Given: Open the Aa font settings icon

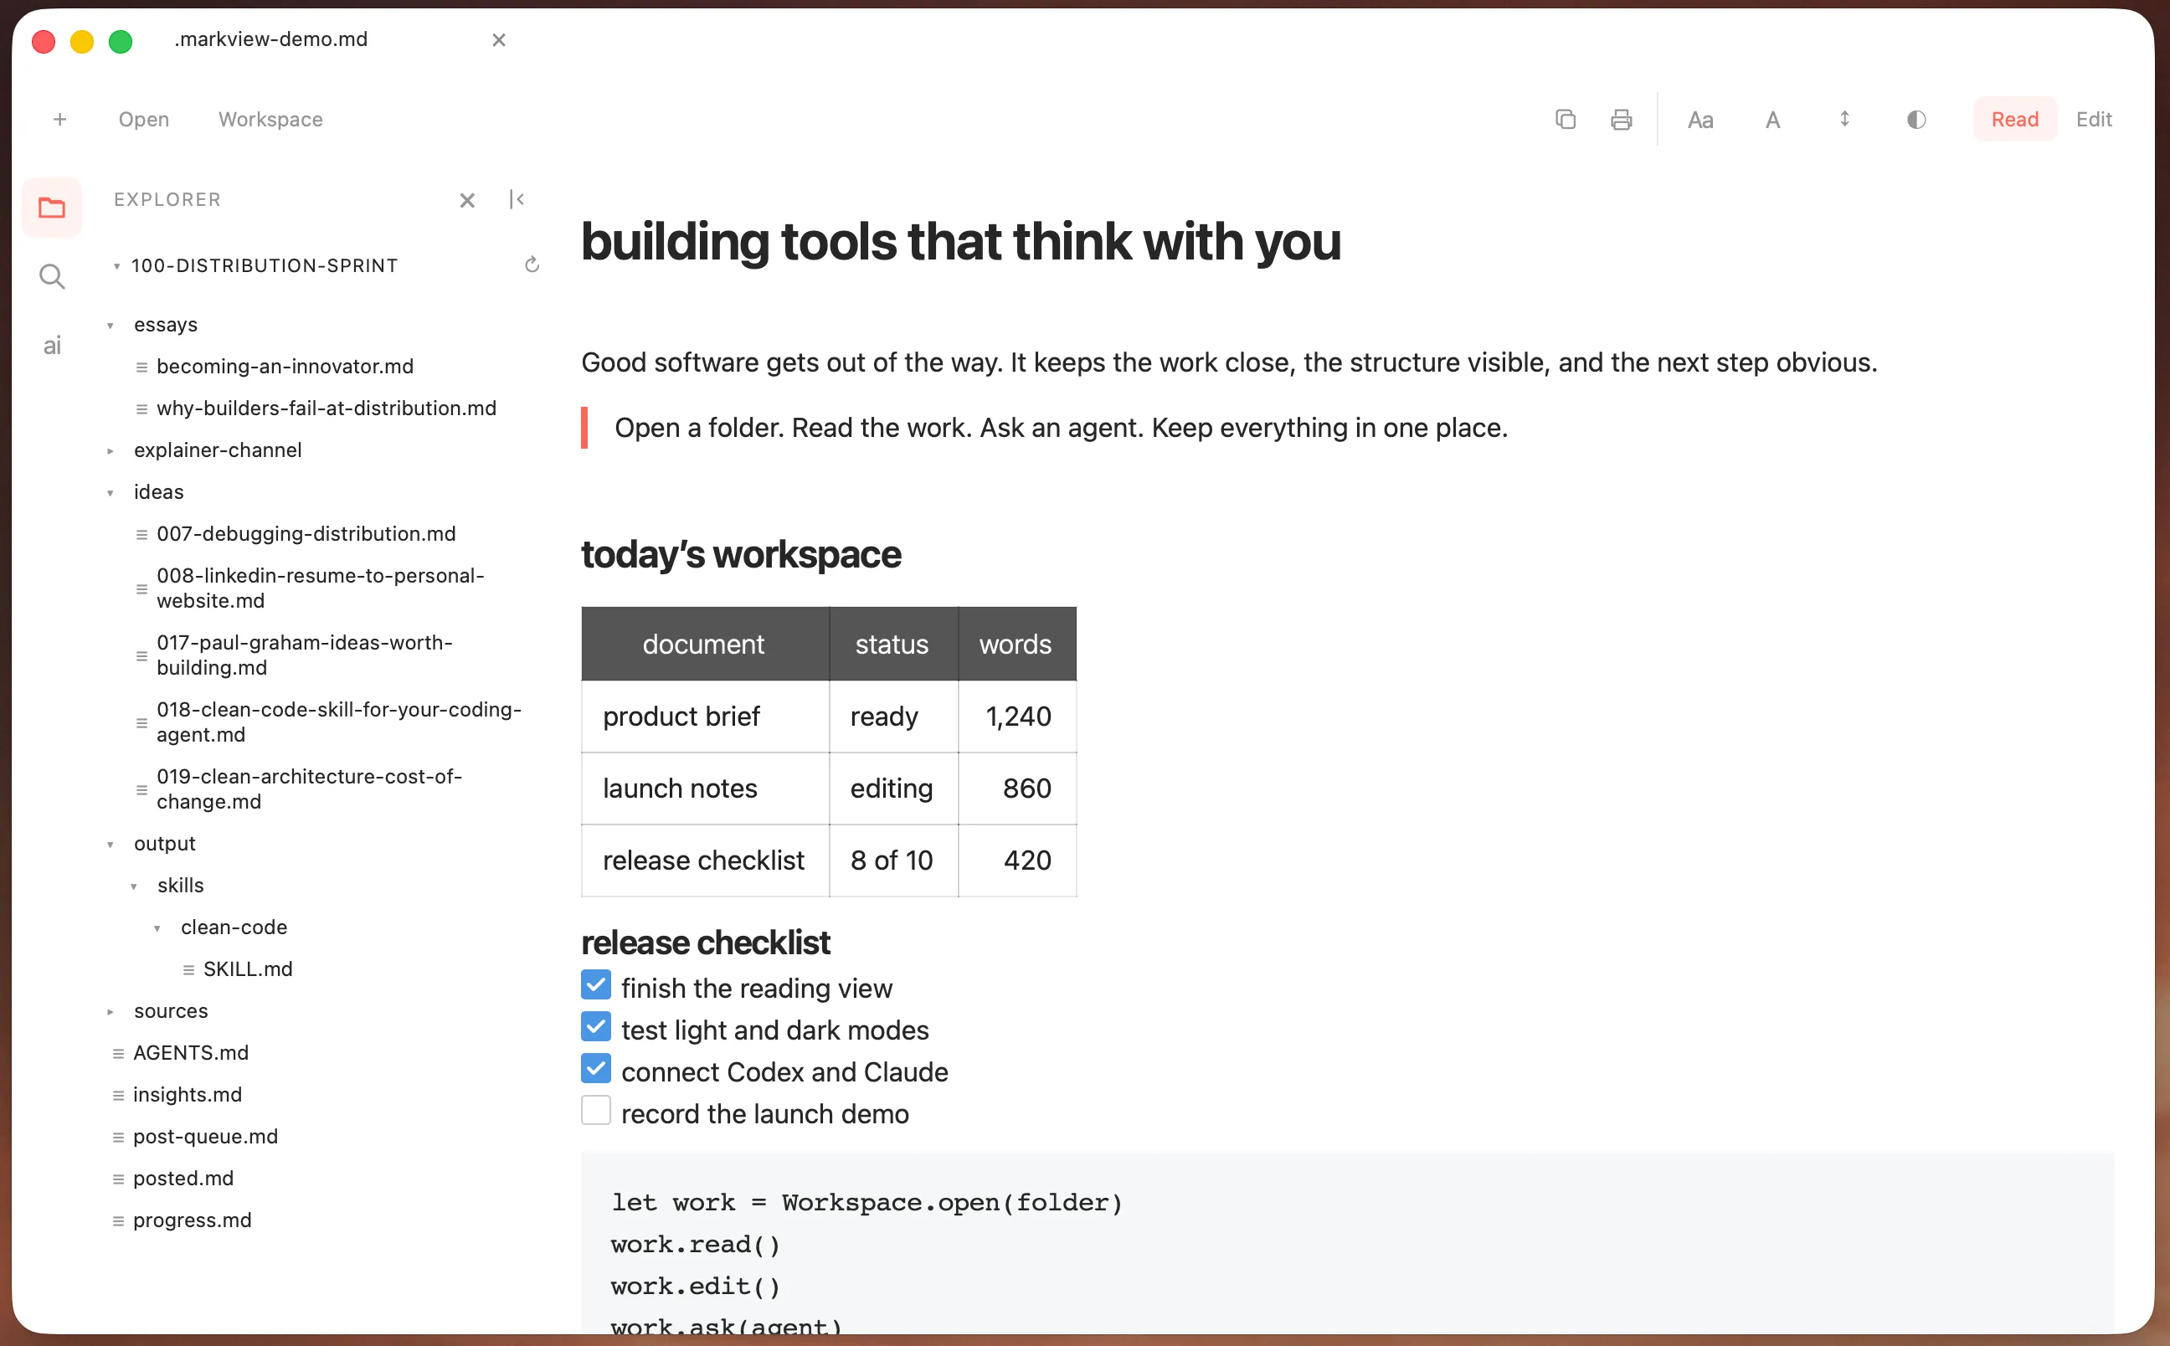Looking at the screenshot, I should coord(1700,120).
